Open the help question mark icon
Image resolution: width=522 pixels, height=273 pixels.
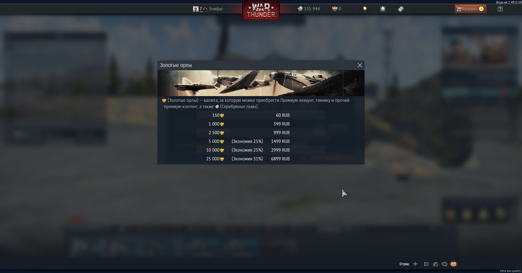tap(500, 9)
